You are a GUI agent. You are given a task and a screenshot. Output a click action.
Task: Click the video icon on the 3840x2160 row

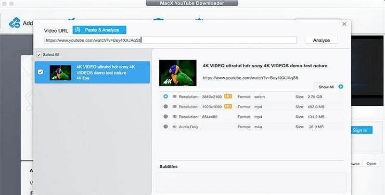pos(174,97)
